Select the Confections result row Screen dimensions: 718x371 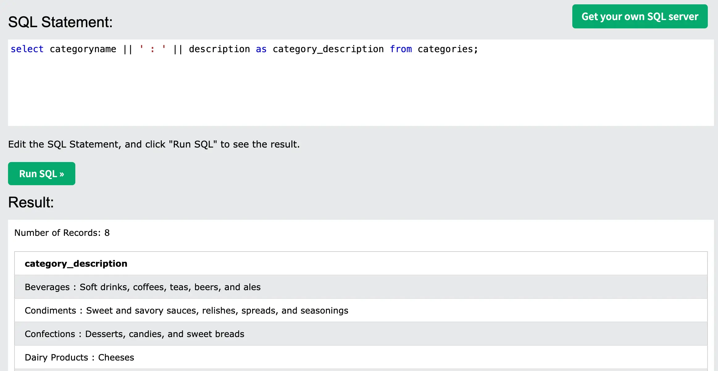pyautogui.click(x=134, y=334)
